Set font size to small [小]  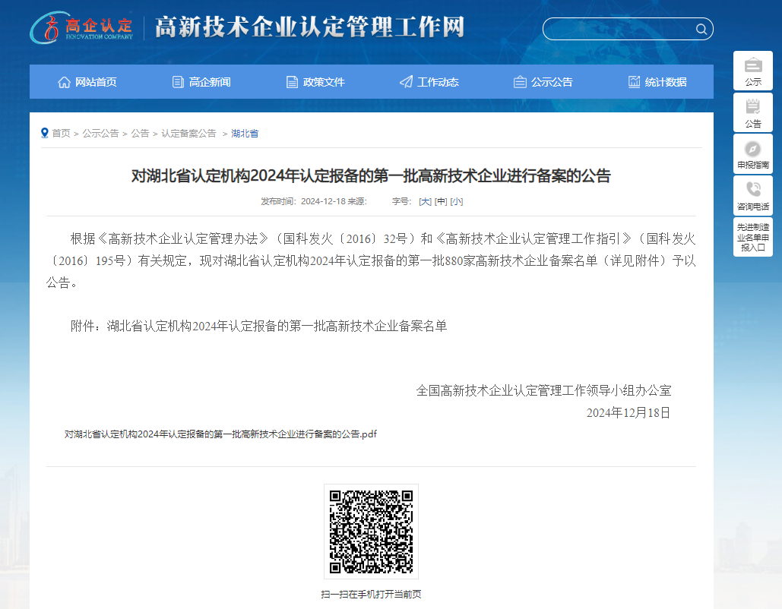pos(456,201)
